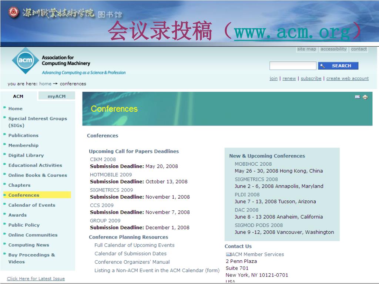
Task: Click the print page icon
Action: (x=365, y=97)
